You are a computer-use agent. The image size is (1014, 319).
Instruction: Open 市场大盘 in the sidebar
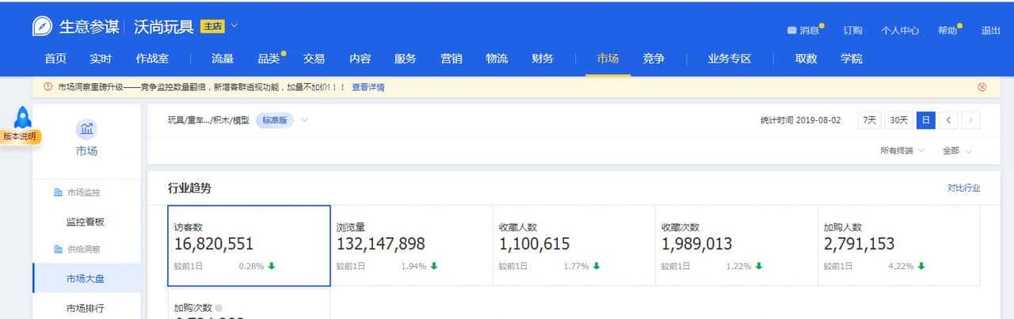(86, 278)
